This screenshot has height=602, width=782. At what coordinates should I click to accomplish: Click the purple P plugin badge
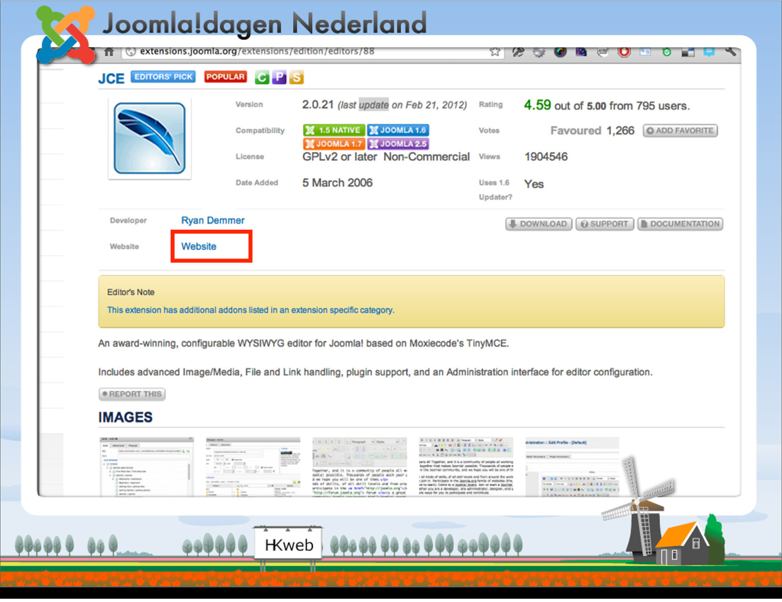[279, 77]
